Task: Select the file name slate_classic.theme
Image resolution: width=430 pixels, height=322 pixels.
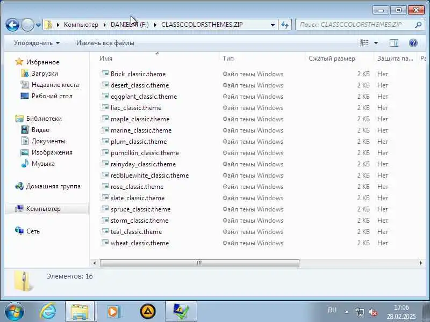Action: (x=138, y=197)
